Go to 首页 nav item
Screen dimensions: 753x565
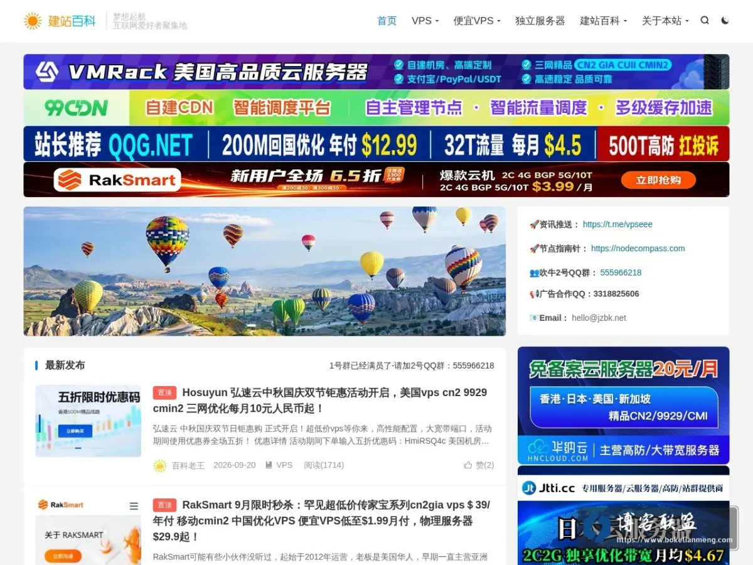387,21
